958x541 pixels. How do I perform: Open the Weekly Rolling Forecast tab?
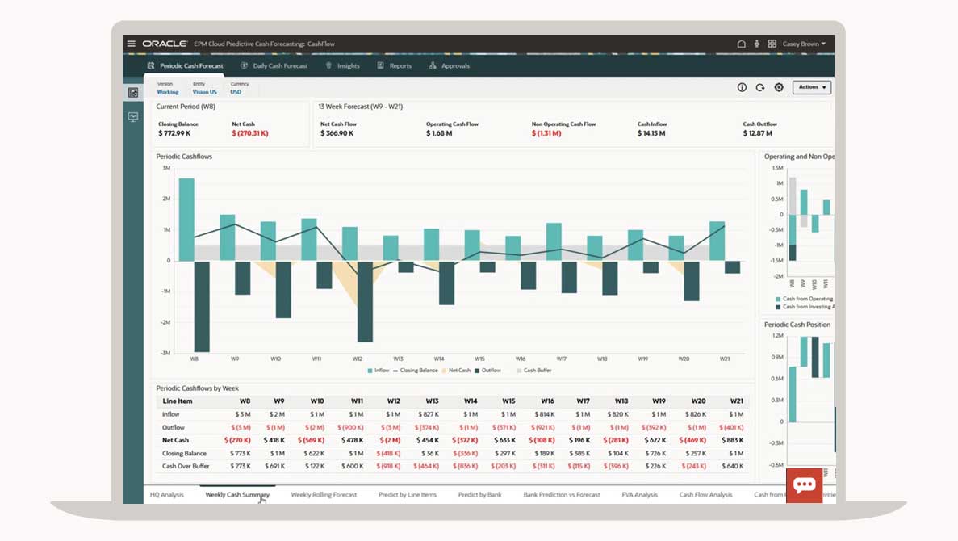[324, 494]
